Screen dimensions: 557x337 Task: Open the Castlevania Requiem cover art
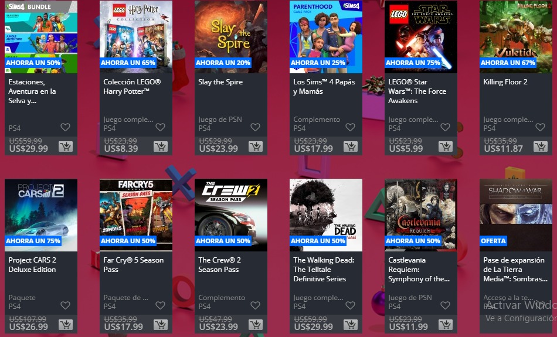[421, 215]
